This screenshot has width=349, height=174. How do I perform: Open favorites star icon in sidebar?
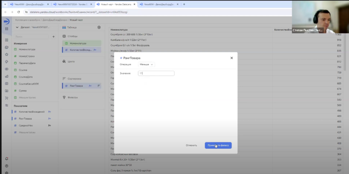point(6,54)
